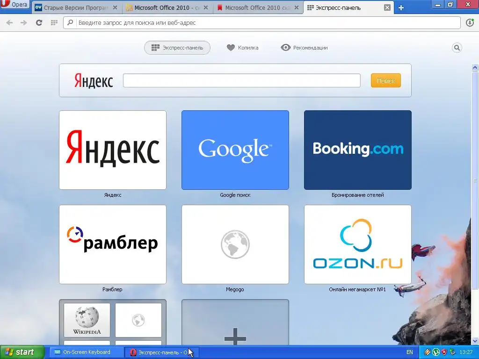The height and width of the screenshot is (359, 479).
Task: Reload the page with the refresh icon
Action: tap(39, 22)
